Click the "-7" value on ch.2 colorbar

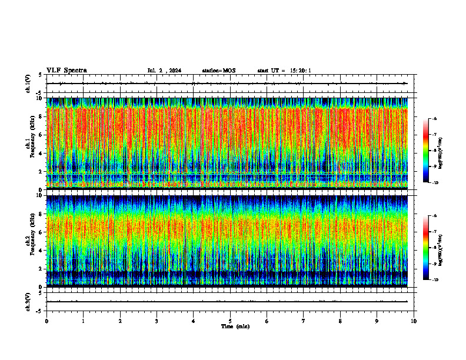[434, 232]
